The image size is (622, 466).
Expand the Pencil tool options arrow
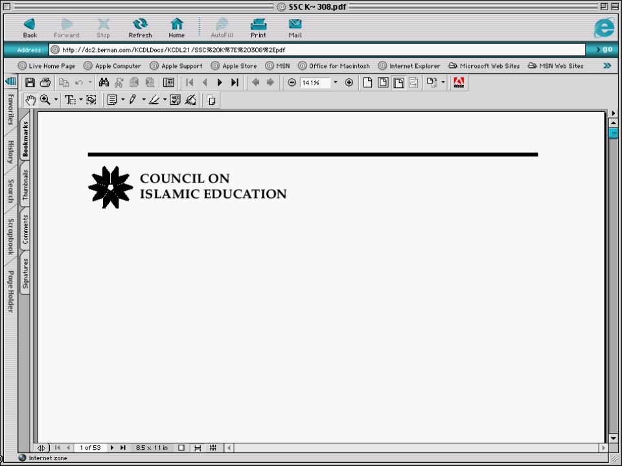(x=144, y=100)
